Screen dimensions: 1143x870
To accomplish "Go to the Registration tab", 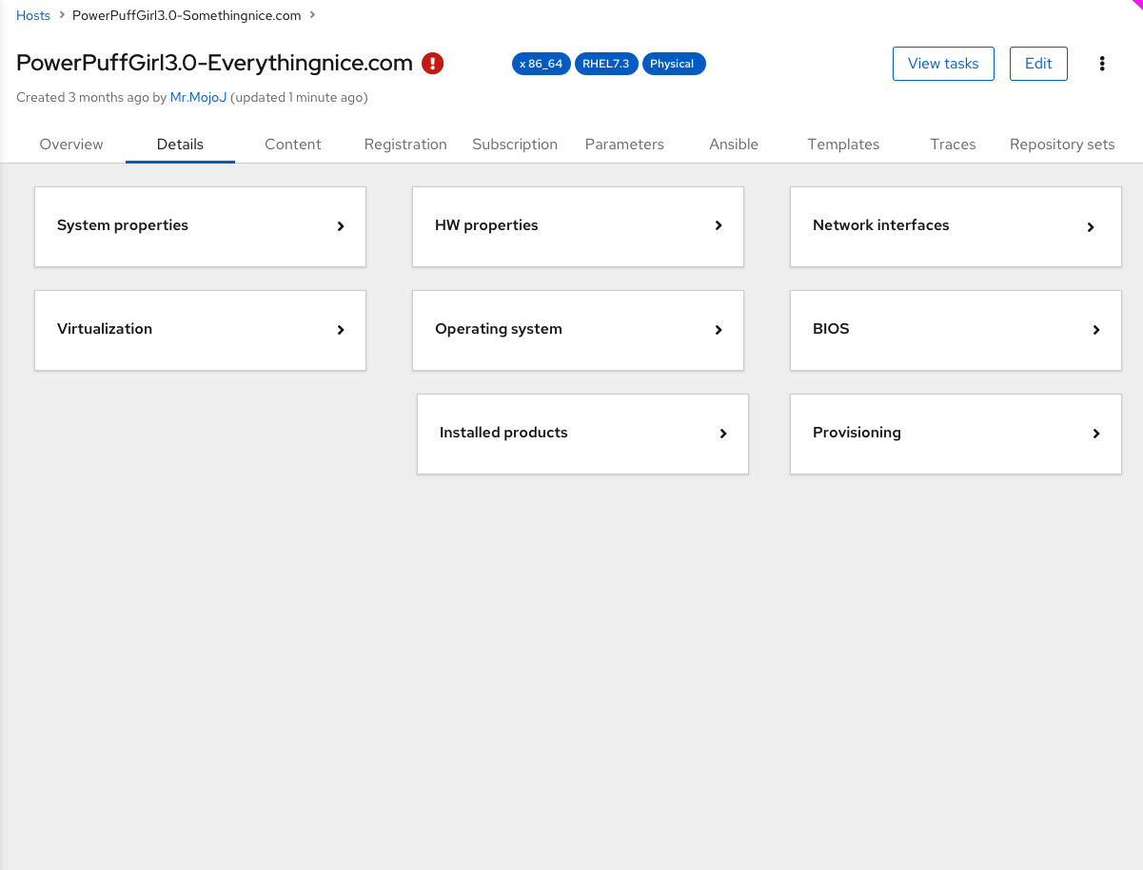I will (x=405, y=145).
